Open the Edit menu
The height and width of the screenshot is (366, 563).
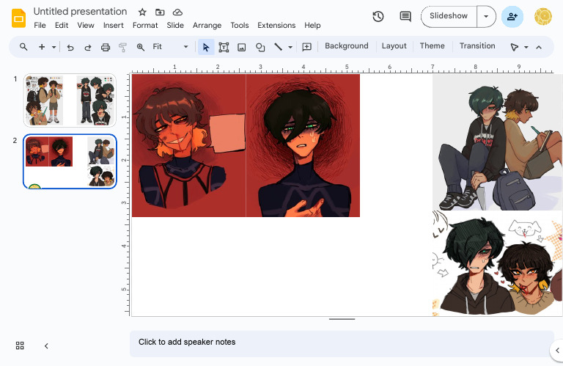[x=62, y=26]
